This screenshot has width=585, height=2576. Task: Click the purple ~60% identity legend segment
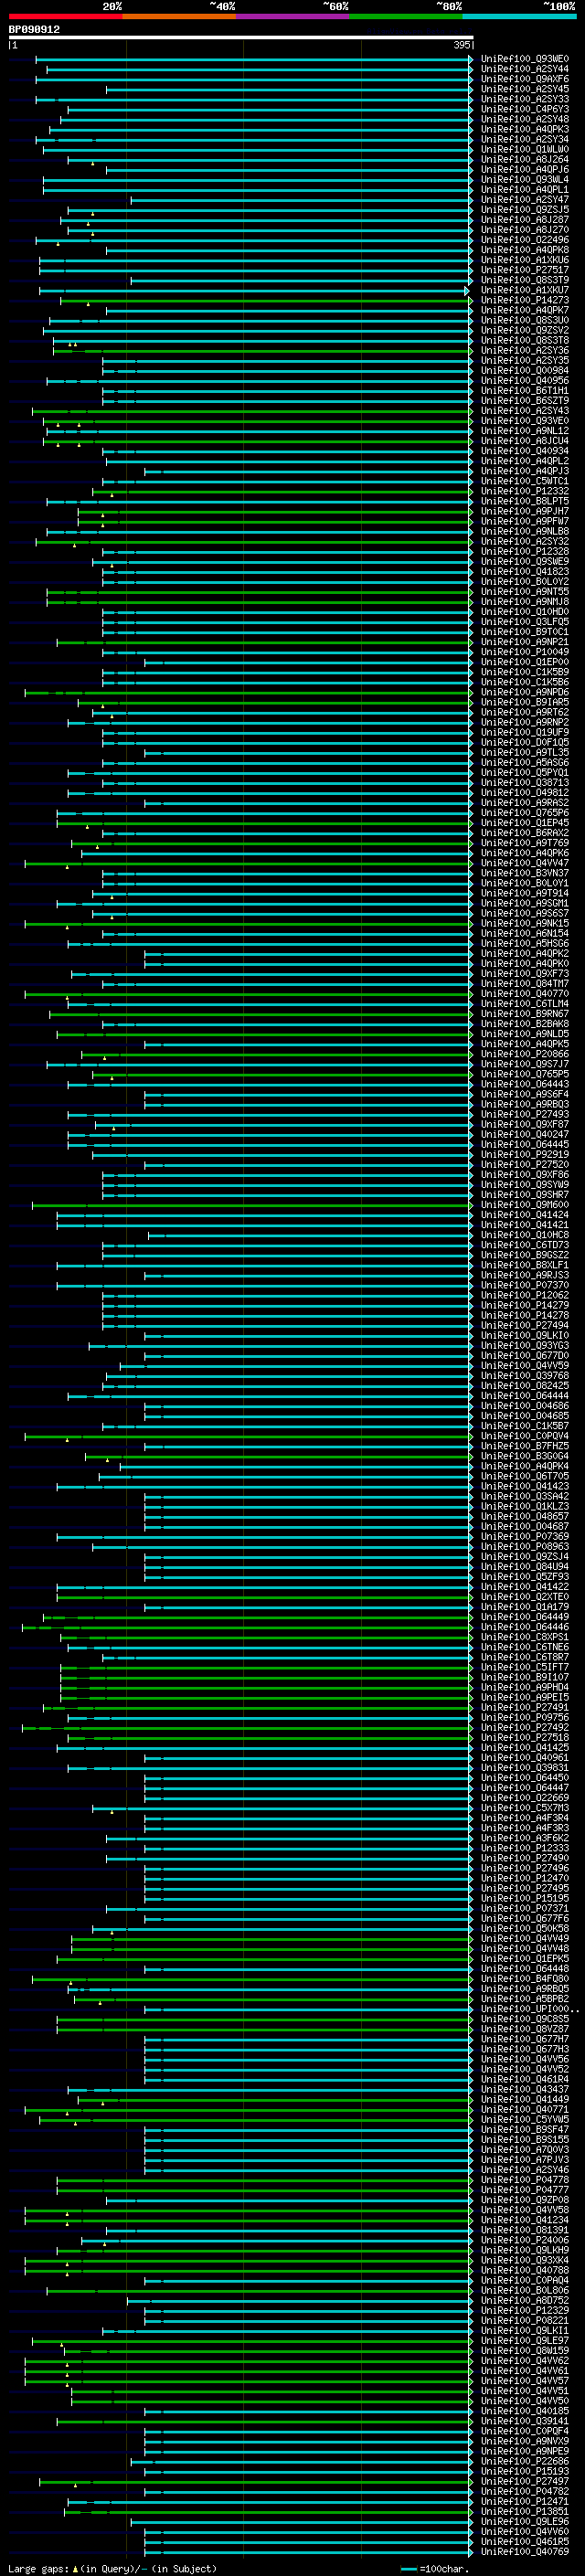pos(292,16)
